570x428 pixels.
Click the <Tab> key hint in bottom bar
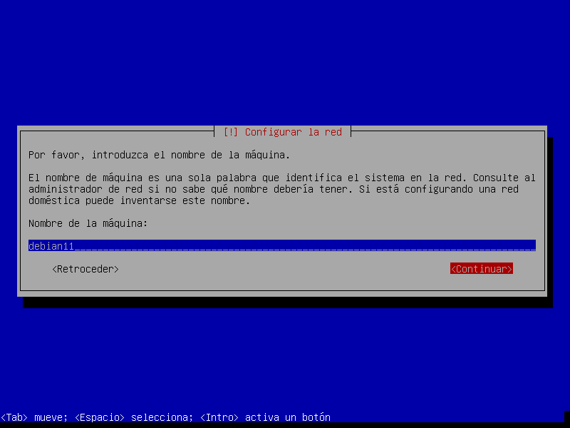point(14,417)
